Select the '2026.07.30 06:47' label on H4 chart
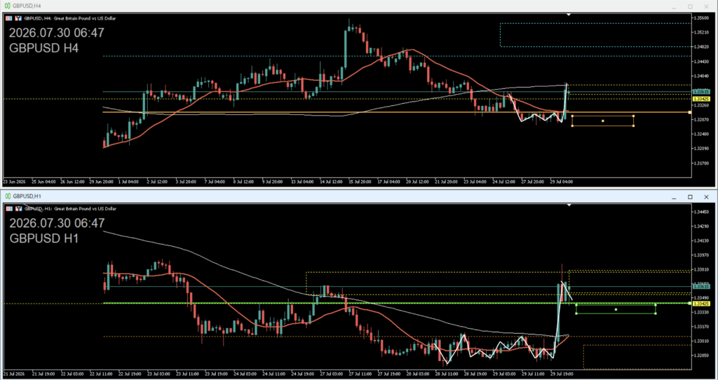The height and width of the screenshot is (380, 718). pyautogui.click(x=56, y=33)
